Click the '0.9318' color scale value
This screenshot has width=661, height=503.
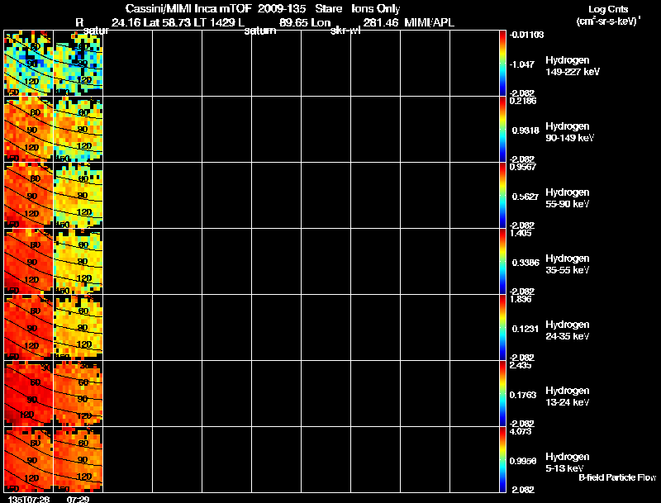coord(525,130)
